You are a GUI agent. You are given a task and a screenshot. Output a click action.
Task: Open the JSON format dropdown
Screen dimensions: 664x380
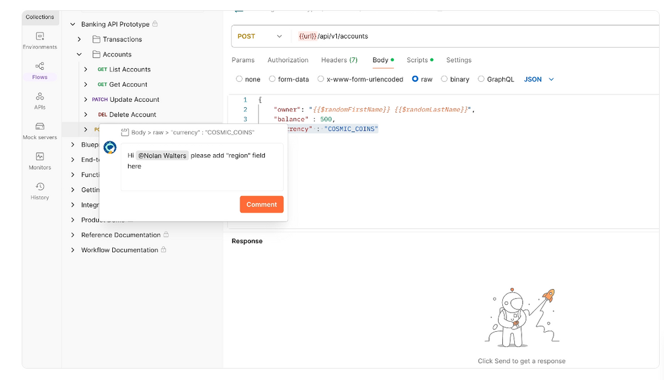pyautogui.click(x=538, y=79)
